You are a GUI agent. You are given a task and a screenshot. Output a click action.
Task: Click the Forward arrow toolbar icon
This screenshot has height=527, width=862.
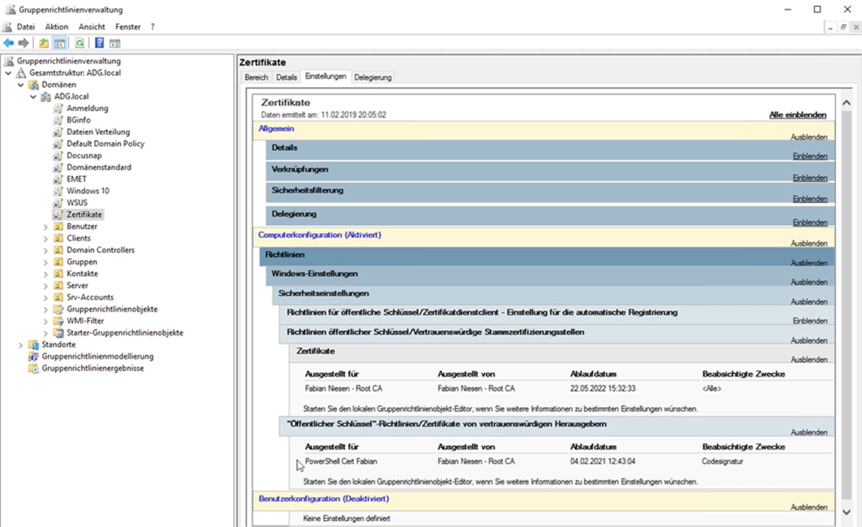[23, 43]
